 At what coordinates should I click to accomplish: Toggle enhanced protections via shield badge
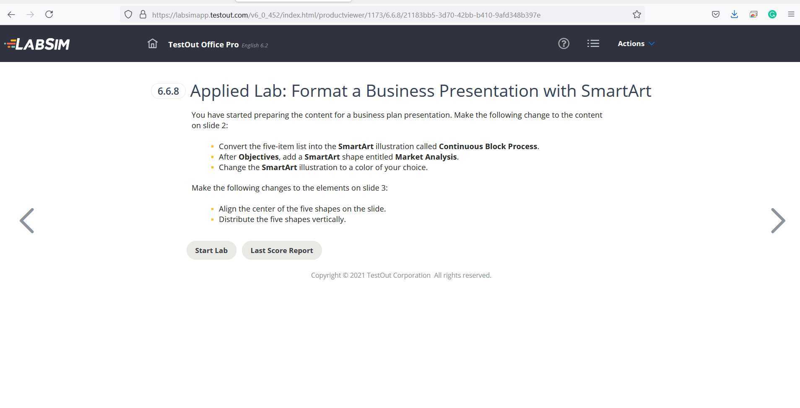tap(128, 14)
